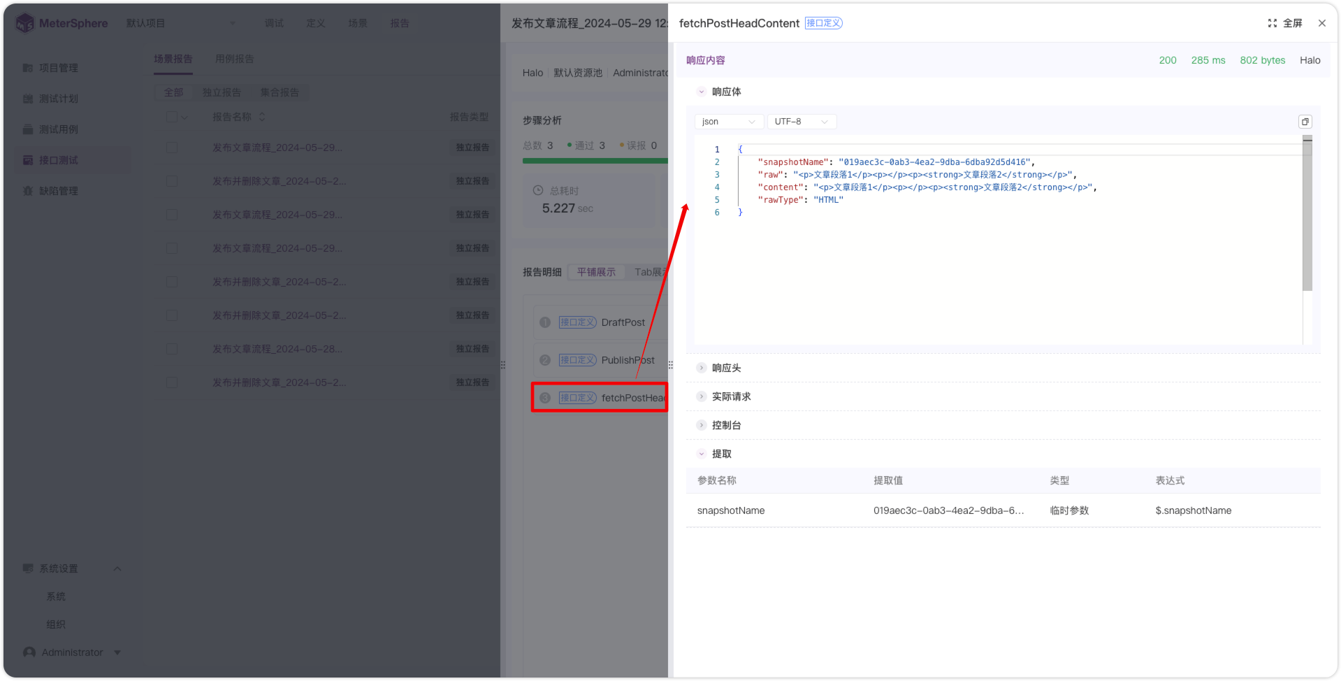Expand the 实际请求 section
Screen dimensions: 1341x681
click(x=702, y=396)
